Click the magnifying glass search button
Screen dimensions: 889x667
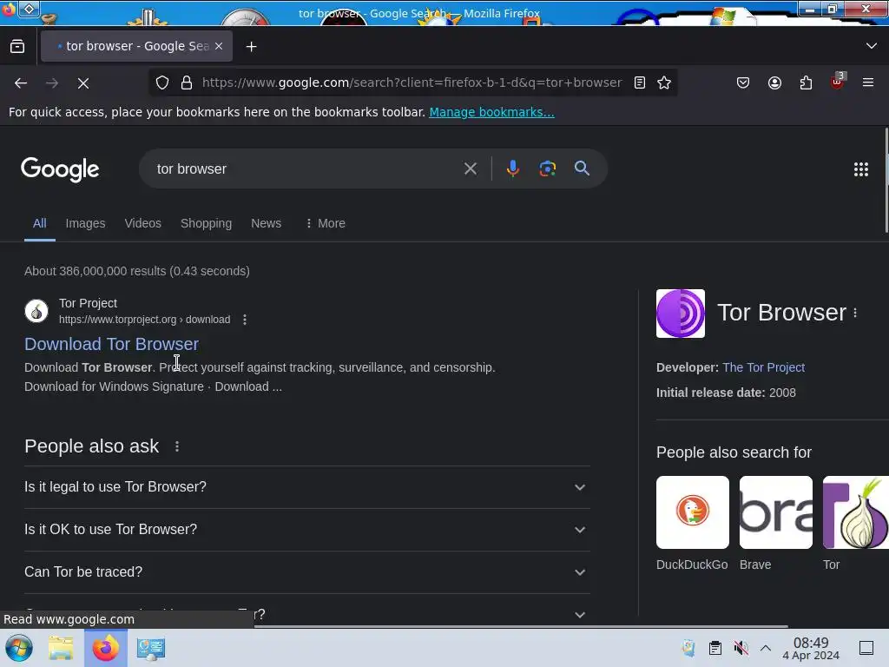click(582, 168)
